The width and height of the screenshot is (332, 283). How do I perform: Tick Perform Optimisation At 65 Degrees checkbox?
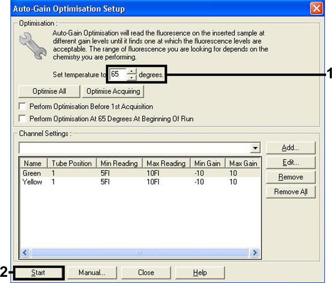point(22,119)
